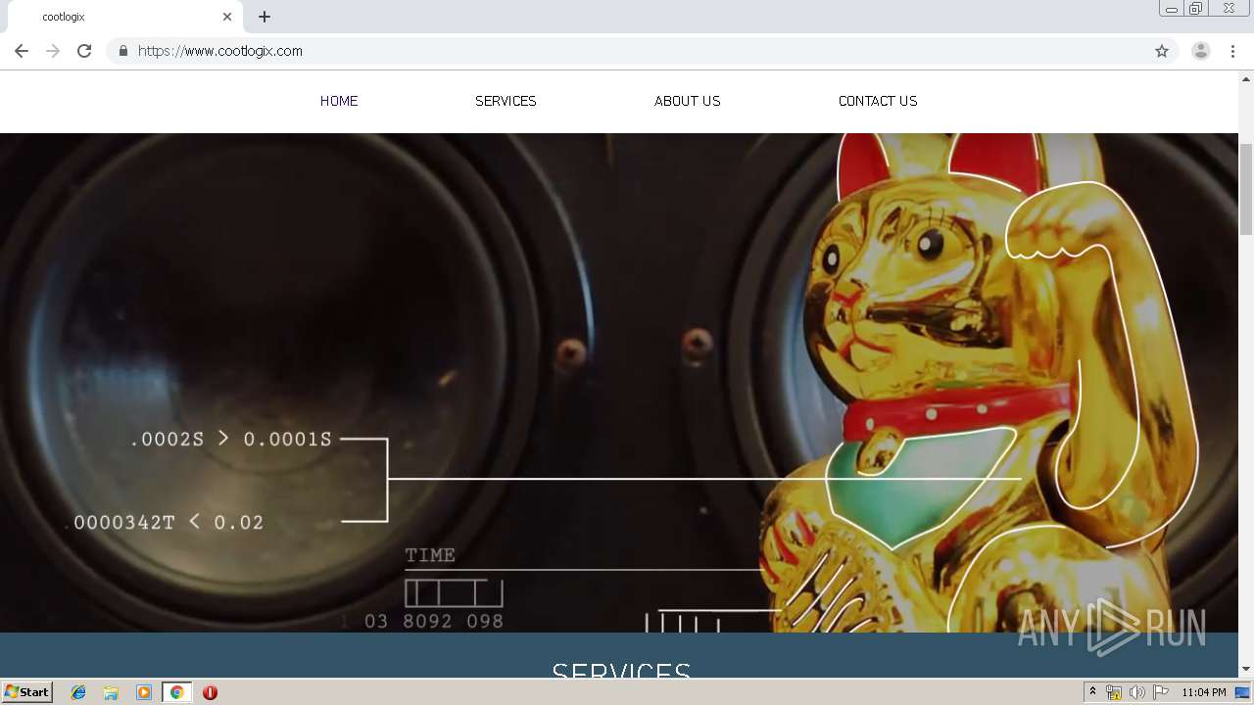Viewport: 1254px width, 705px height.
Task: Open media player taskbar icon
Action: (144, 692)
